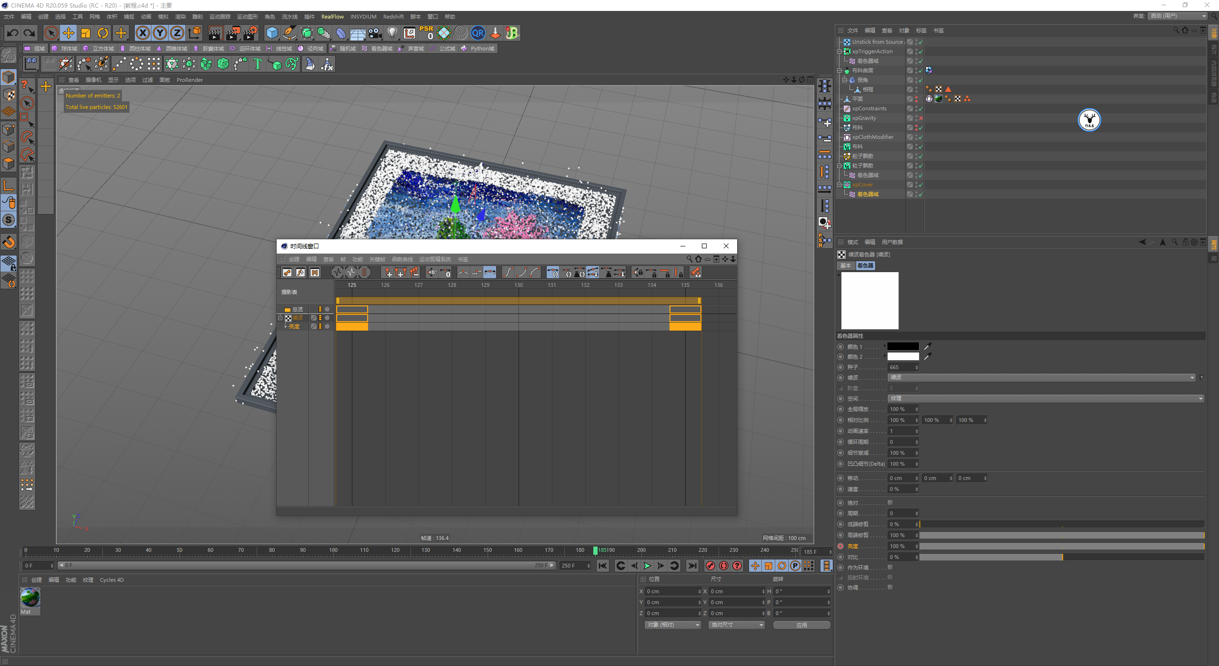
Task: Toggle xpGravity enabled mark in object manager
Action: pos(921,118)
